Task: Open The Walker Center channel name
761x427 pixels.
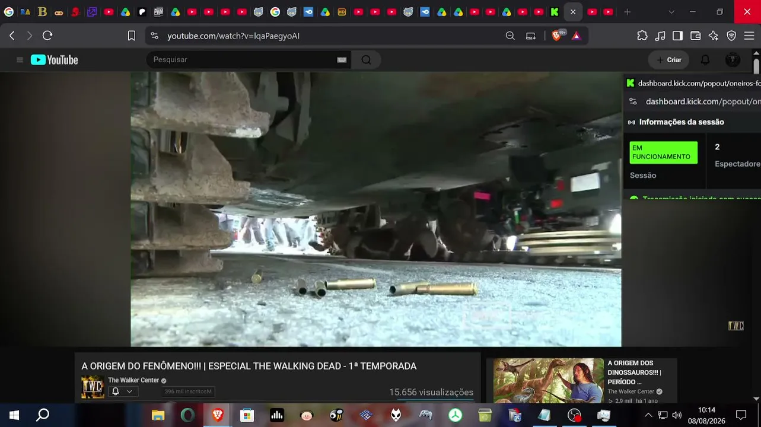Action: 133,380
